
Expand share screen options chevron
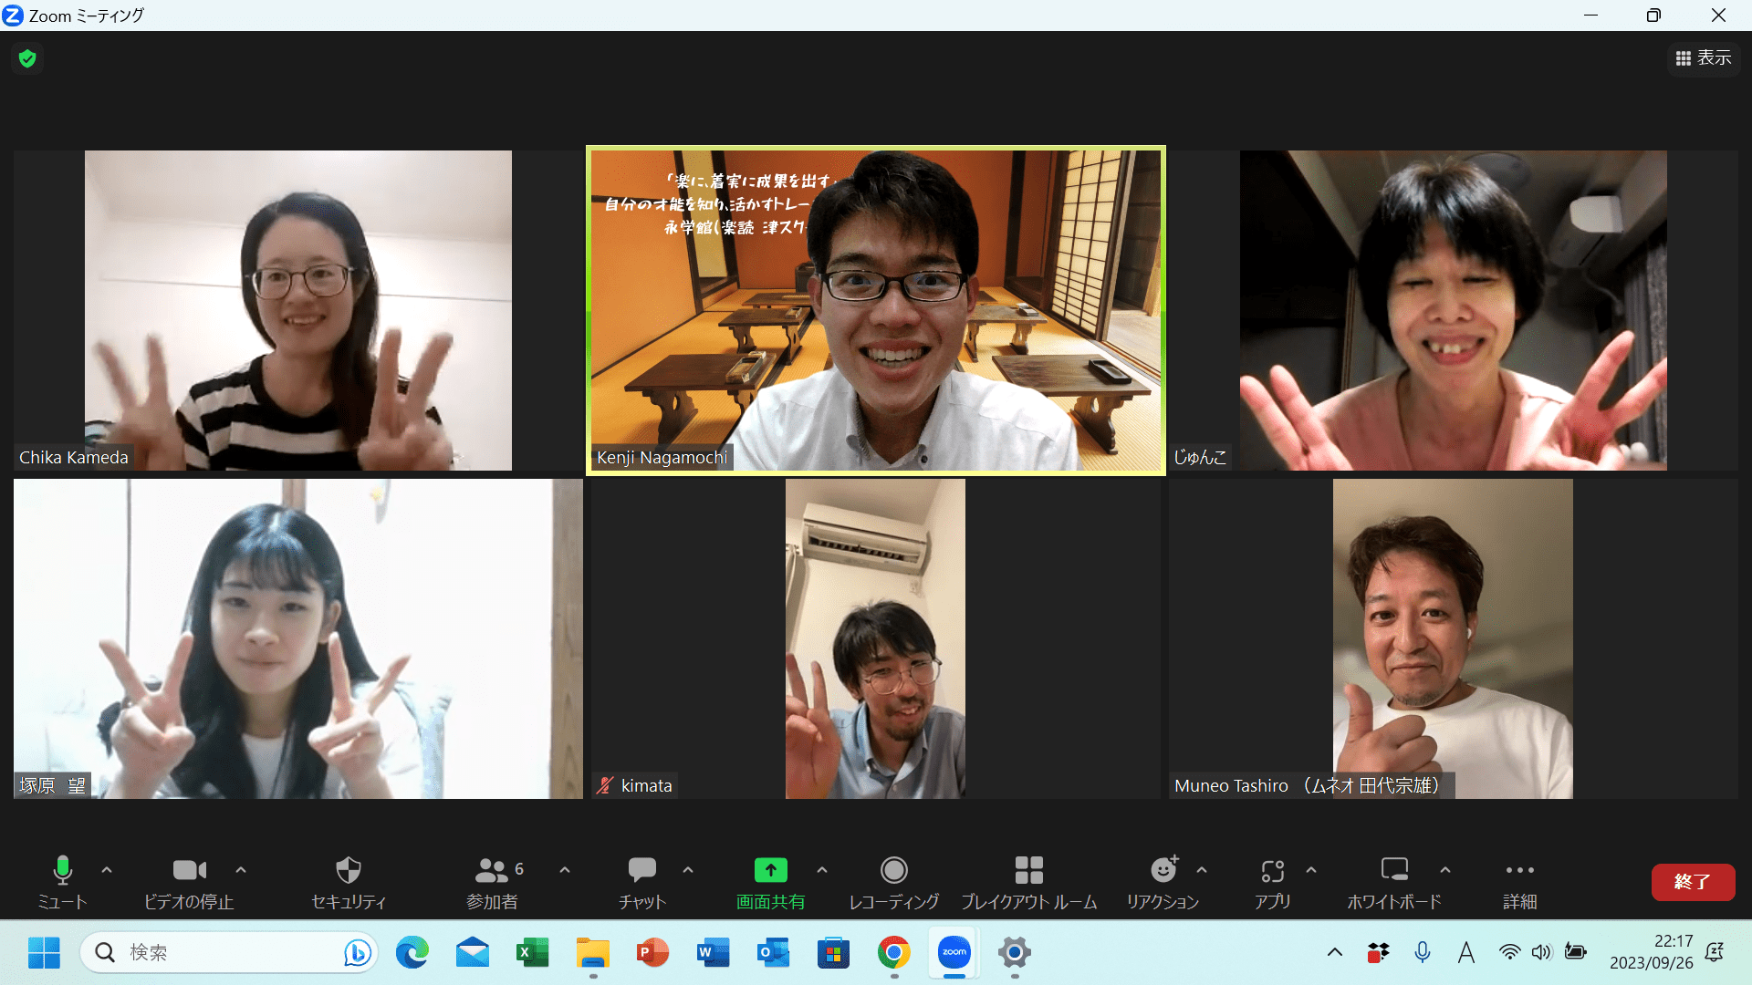pos(822,870)
